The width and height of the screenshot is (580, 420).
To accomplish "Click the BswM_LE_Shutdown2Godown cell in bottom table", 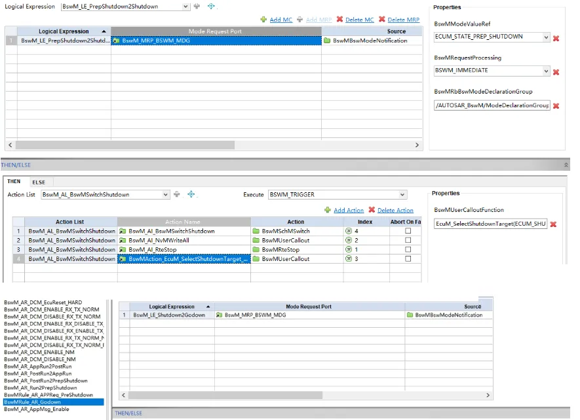I will (x=172, y=315).
